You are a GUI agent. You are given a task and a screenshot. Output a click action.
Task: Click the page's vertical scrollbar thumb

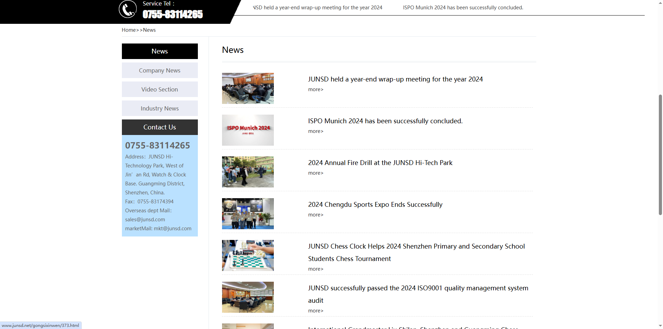660,154
